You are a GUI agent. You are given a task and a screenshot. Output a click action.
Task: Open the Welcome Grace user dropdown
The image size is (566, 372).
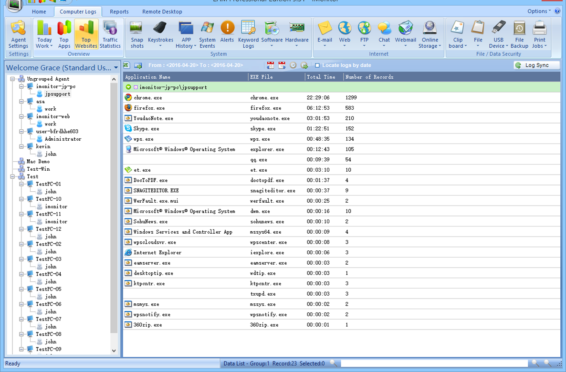click(x=116, y=68)
